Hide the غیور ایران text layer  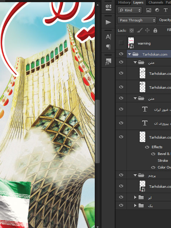click(x=121, y=109)
